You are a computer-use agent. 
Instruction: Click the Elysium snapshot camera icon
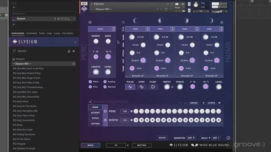(177, 4)
